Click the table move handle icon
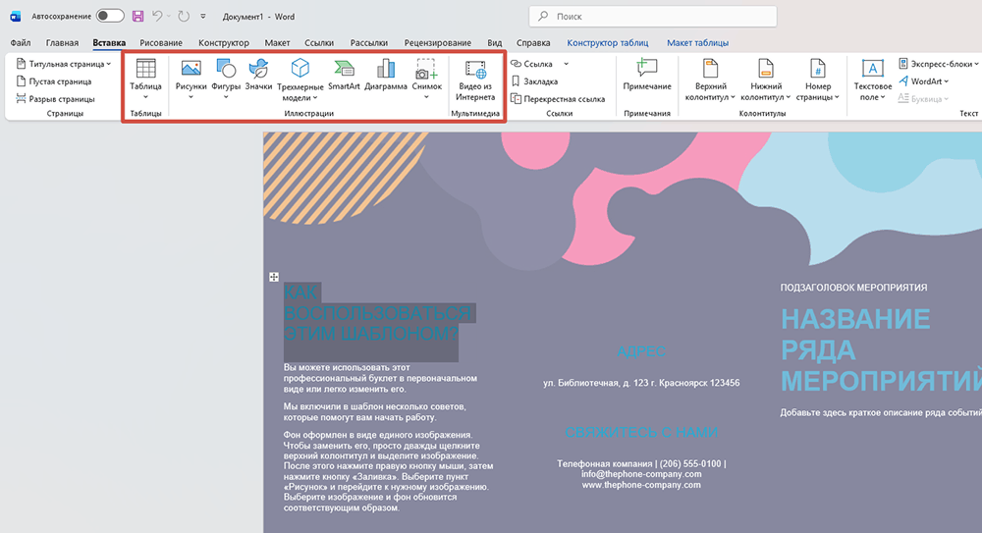Screen dimensions: 982x533 274,277
